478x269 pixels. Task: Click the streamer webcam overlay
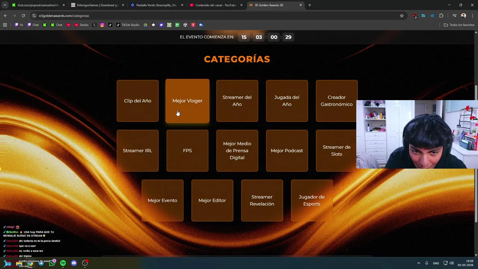(x=417, y=134)
